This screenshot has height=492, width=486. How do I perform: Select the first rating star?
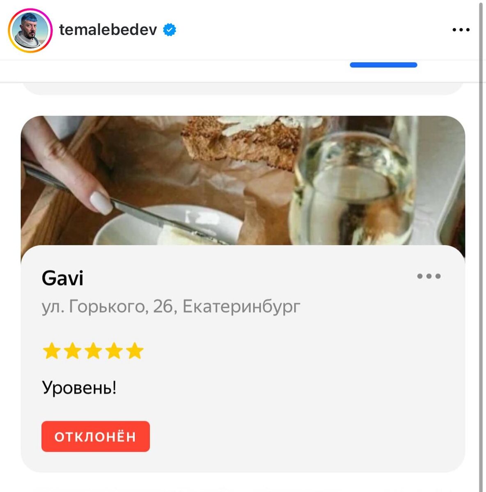(52, 351)
